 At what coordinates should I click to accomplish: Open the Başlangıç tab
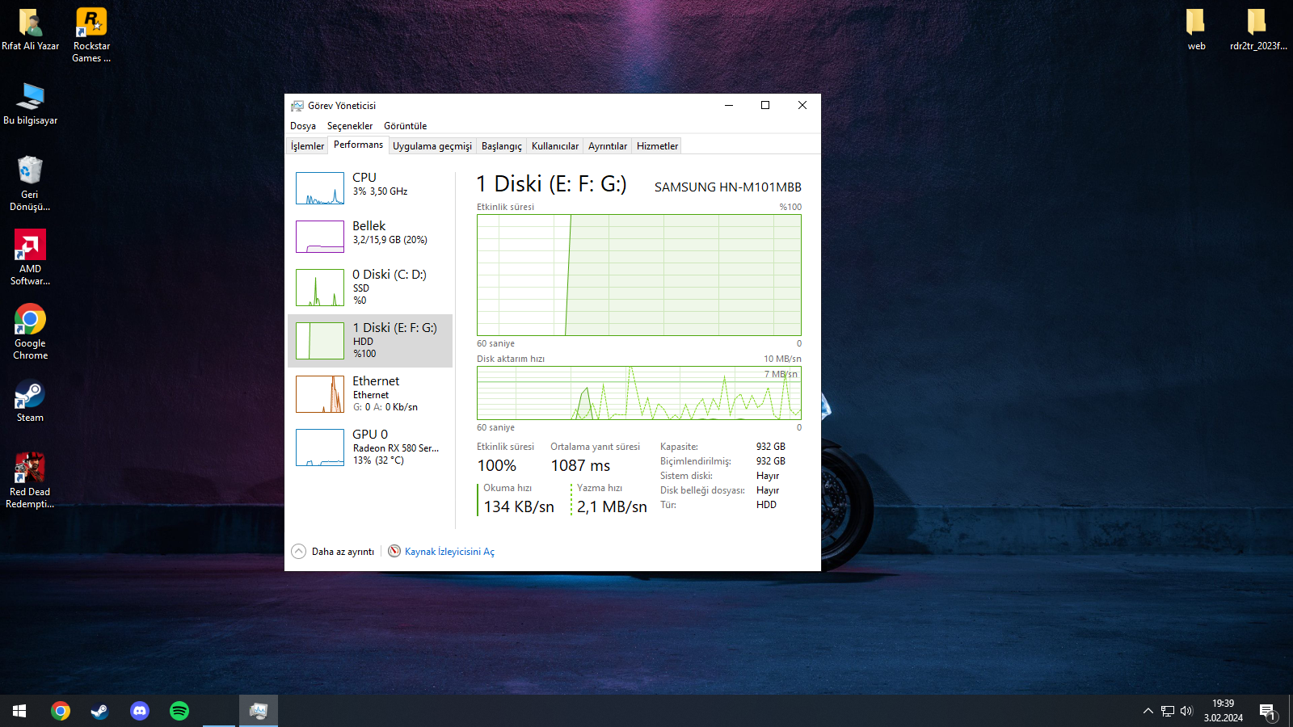(x=502, y=146)
